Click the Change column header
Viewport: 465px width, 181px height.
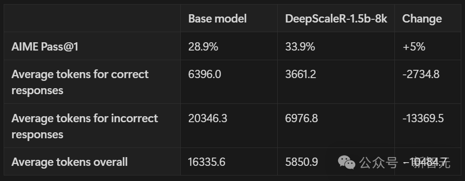pyautogui.click(x=422, y=18)
